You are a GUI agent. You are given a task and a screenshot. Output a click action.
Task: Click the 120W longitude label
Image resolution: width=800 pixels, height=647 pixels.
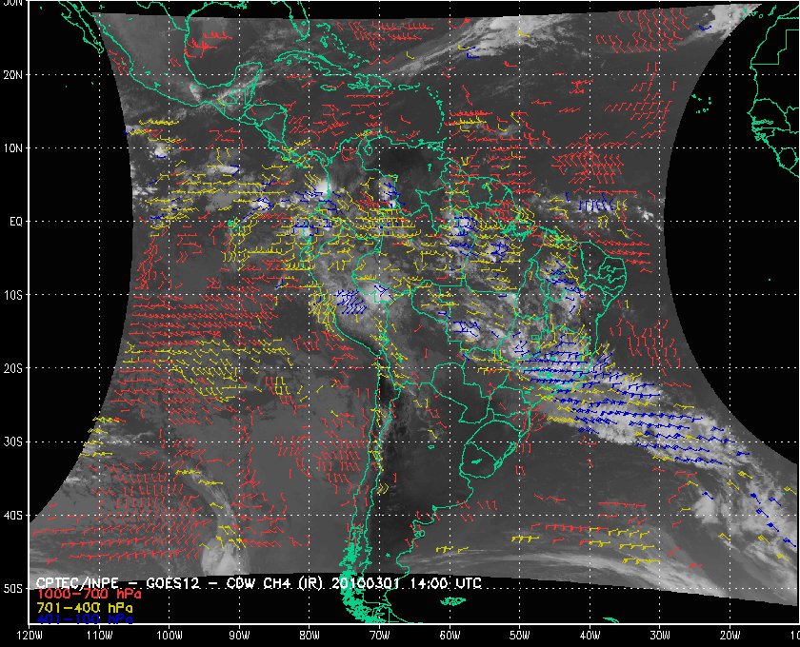[x=30, y=636]
